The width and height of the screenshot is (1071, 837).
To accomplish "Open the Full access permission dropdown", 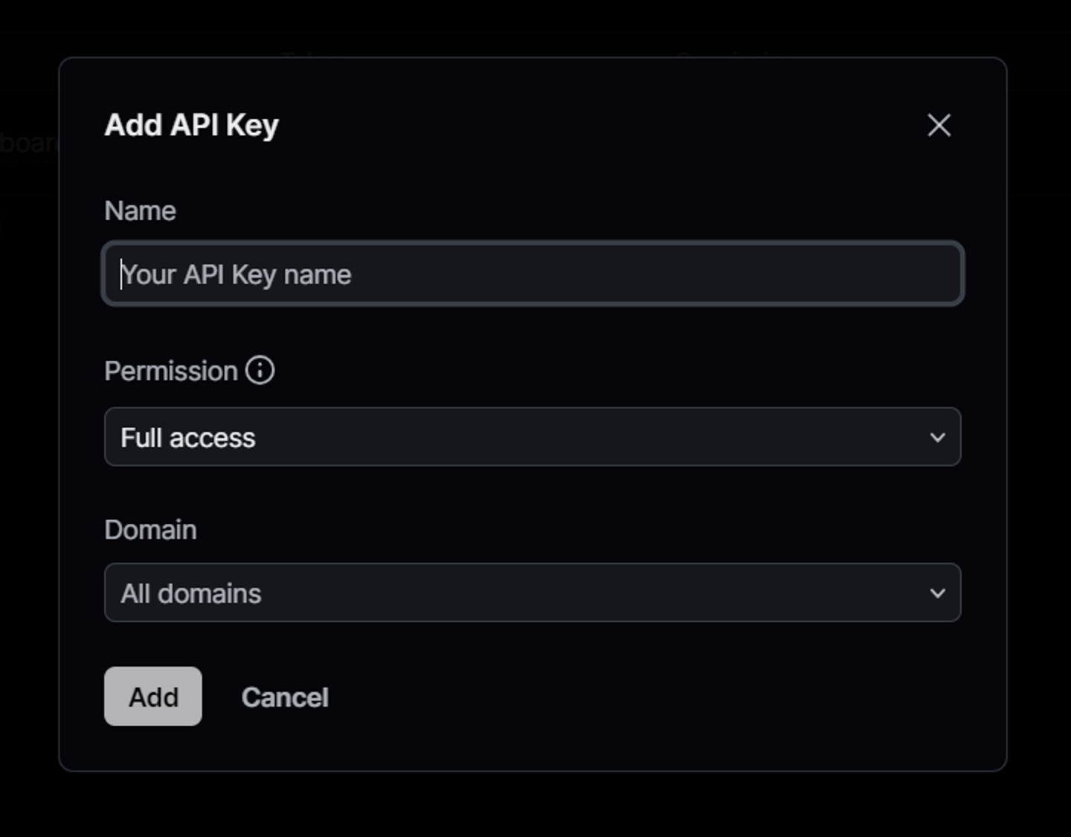I will [x=533, y=437].
